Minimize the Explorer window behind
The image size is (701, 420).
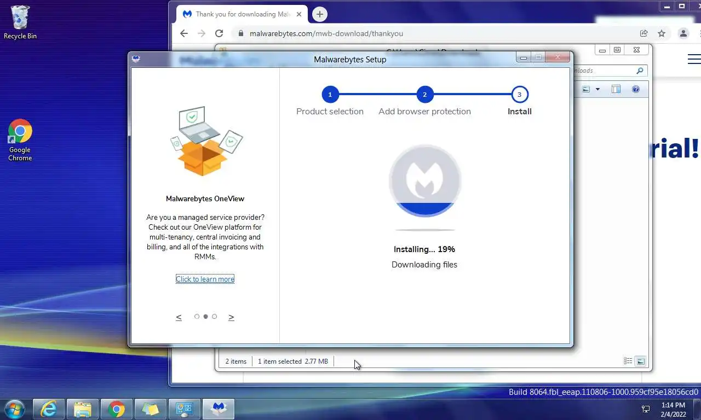pos(602,50)
